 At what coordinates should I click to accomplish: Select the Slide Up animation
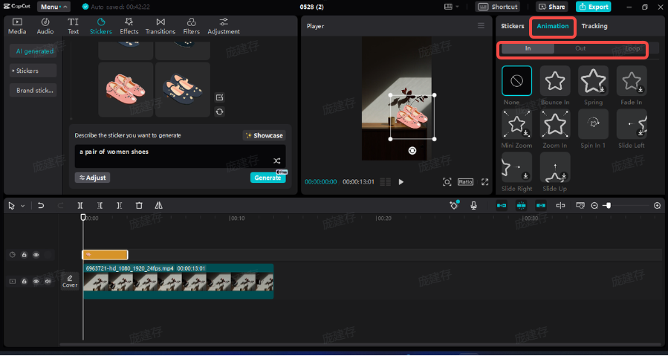[555, 172]
